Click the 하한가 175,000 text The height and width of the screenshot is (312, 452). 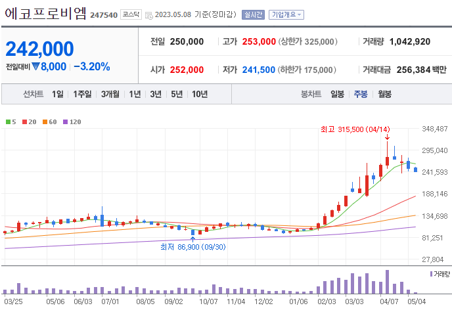pyautogui.click(x=307, y=70)
